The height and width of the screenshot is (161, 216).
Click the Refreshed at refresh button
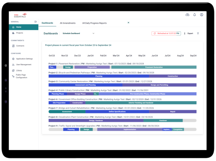(x=166, y=33)
